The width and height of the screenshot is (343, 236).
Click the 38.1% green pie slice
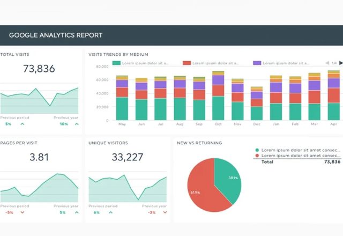point(227,180)
